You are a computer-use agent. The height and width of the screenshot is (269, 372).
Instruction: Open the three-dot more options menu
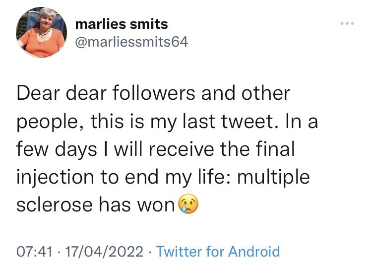(347, 23)
